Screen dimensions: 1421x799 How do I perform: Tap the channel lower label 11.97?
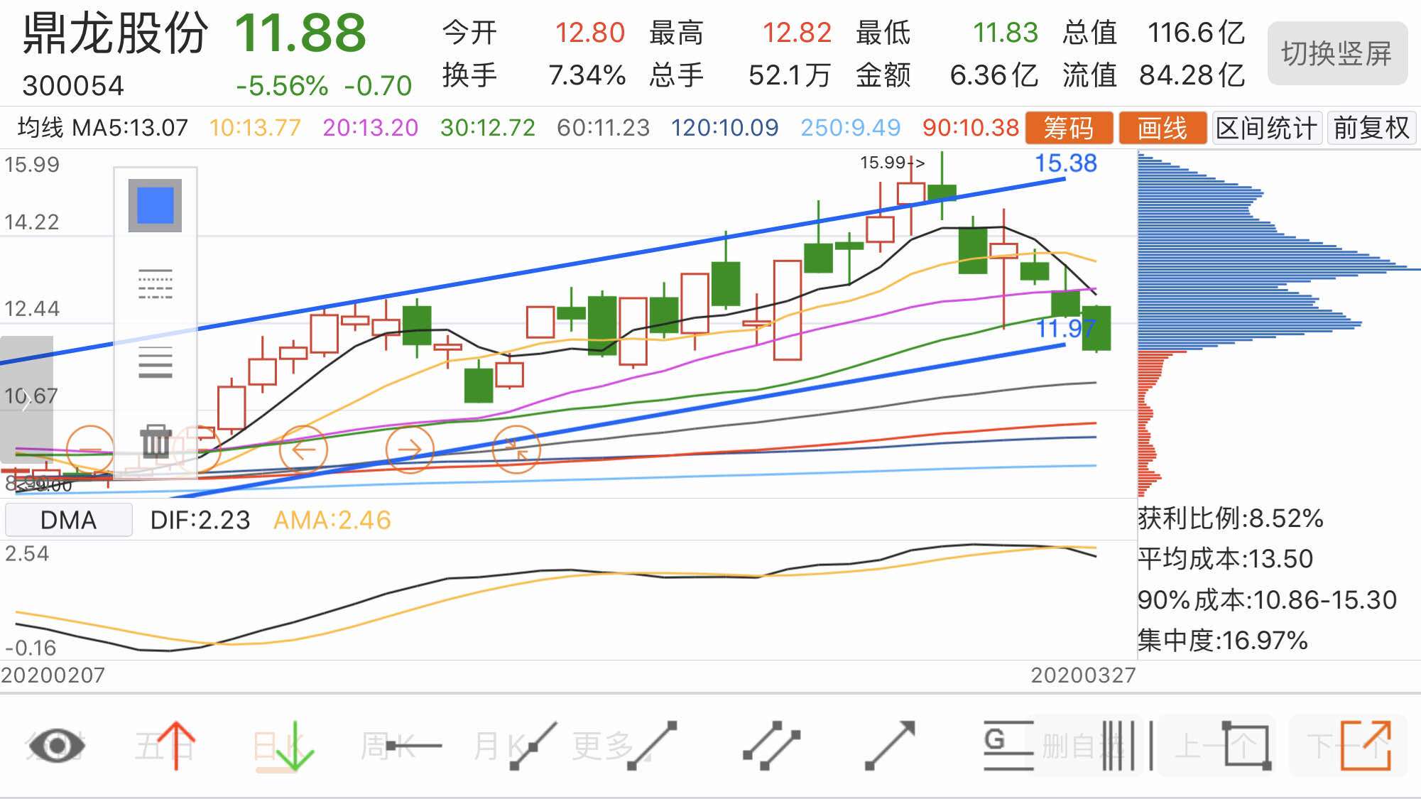point(1066,328)
